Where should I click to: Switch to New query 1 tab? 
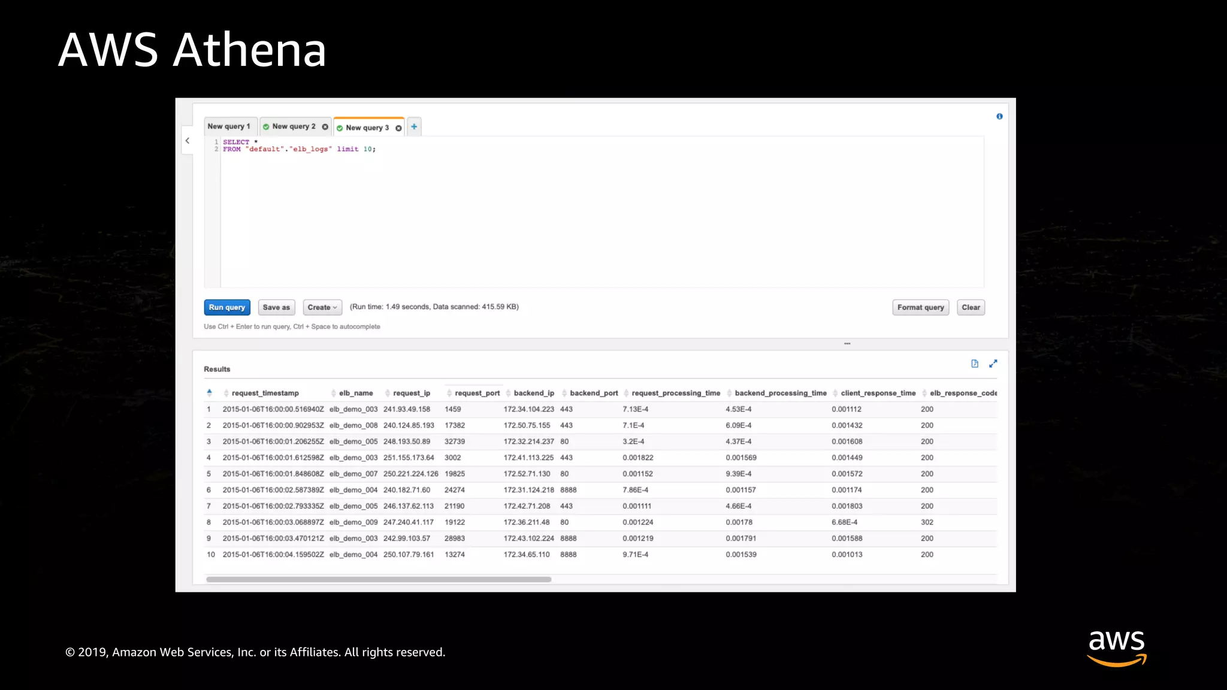click(231, 126)
